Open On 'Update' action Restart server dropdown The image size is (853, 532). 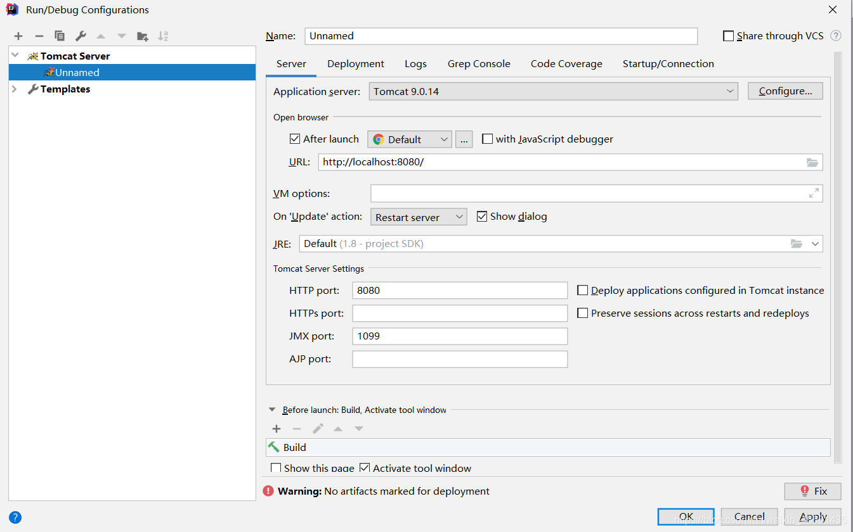coord(419,217)
